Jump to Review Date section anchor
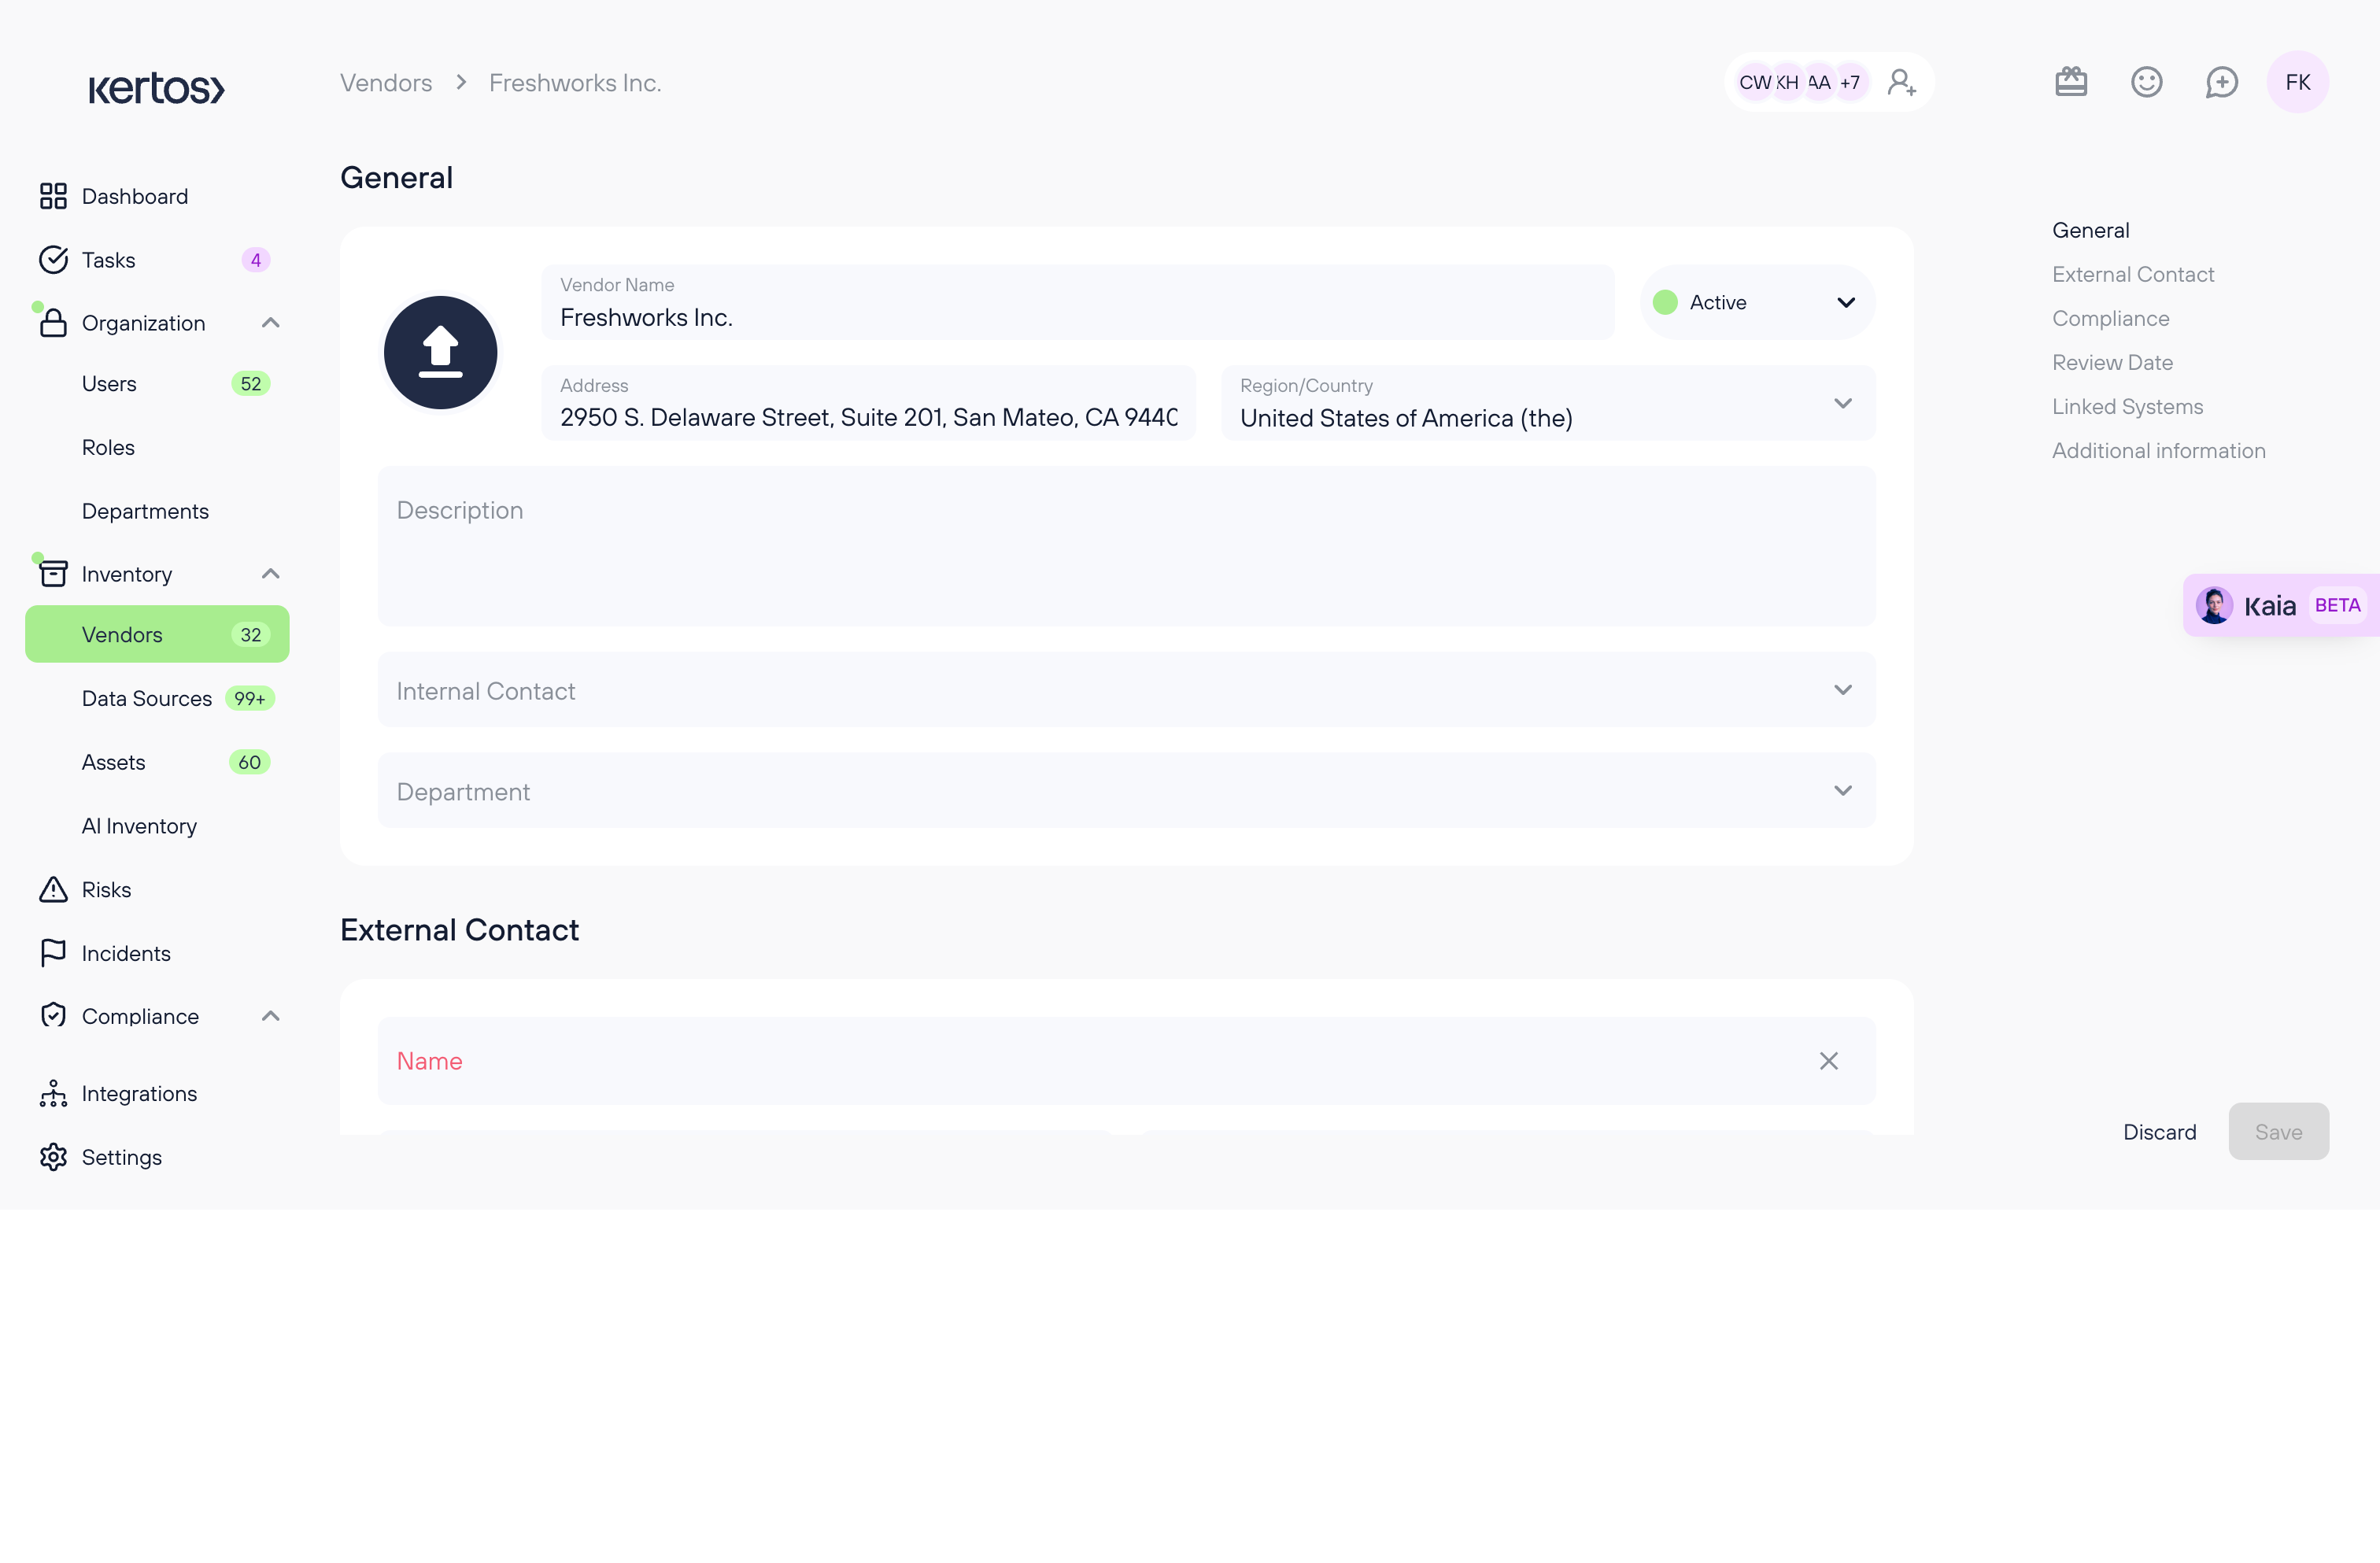Image resolution: width=2380 pixels, height=1563 pixels. pos(2112,362)
